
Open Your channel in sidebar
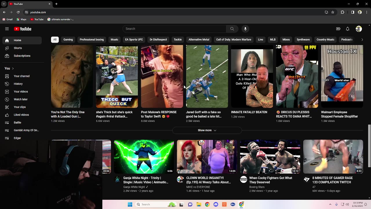pyautogui.click(x=22, y=76)
